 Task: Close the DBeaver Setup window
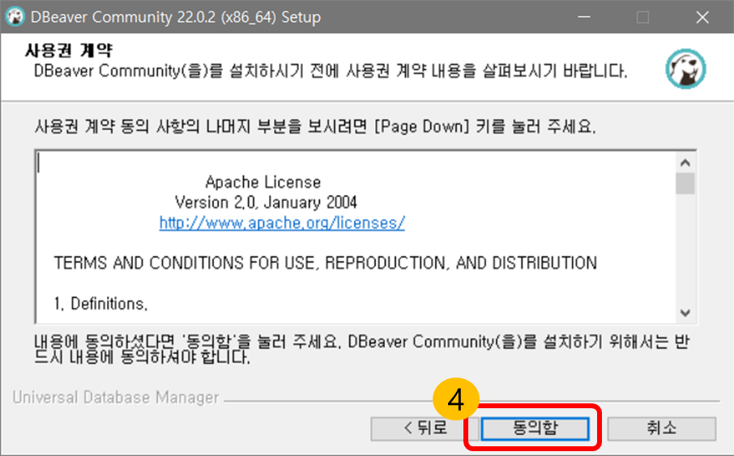click(702, 17)
